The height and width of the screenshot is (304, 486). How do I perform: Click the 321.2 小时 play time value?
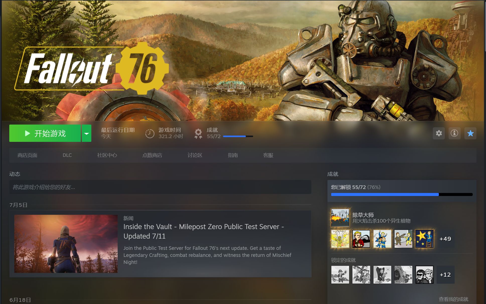click(171, 136)
